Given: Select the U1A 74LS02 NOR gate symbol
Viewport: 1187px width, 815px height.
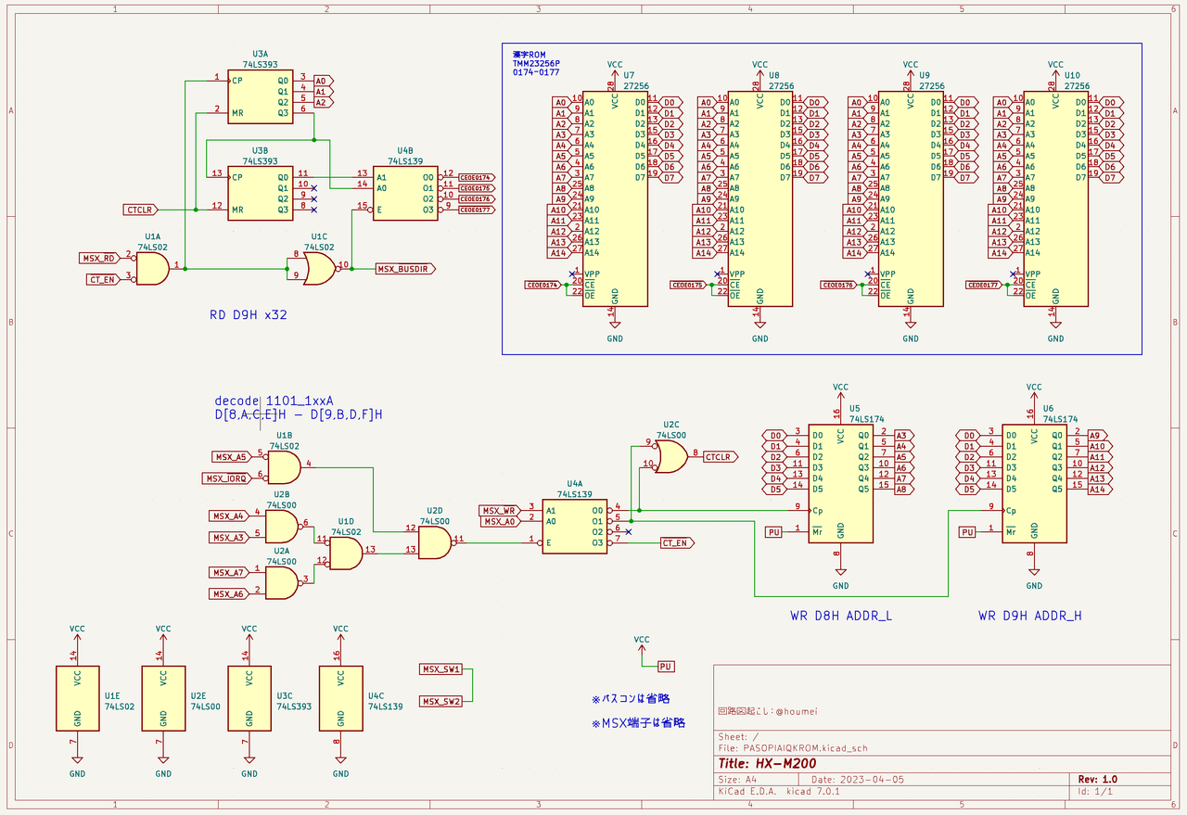Looking at the screenshot, I should 153,269.
